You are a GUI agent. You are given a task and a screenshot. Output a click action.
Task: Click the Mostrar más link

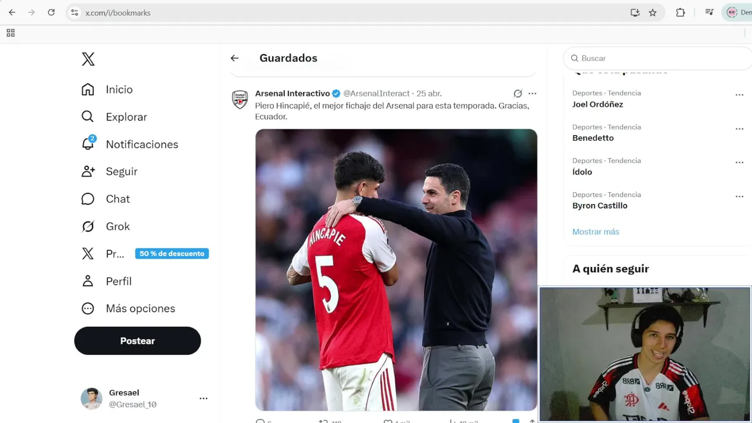[596, 231]
